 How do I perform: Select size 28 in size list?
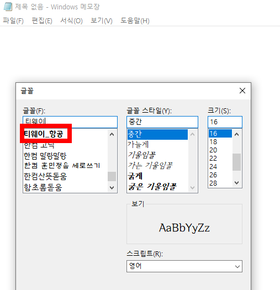[x=213, y=183]
